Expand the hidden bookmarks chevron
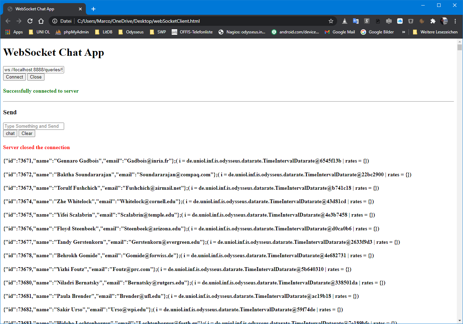Screen dimensions: 463x324 point(403,32)
